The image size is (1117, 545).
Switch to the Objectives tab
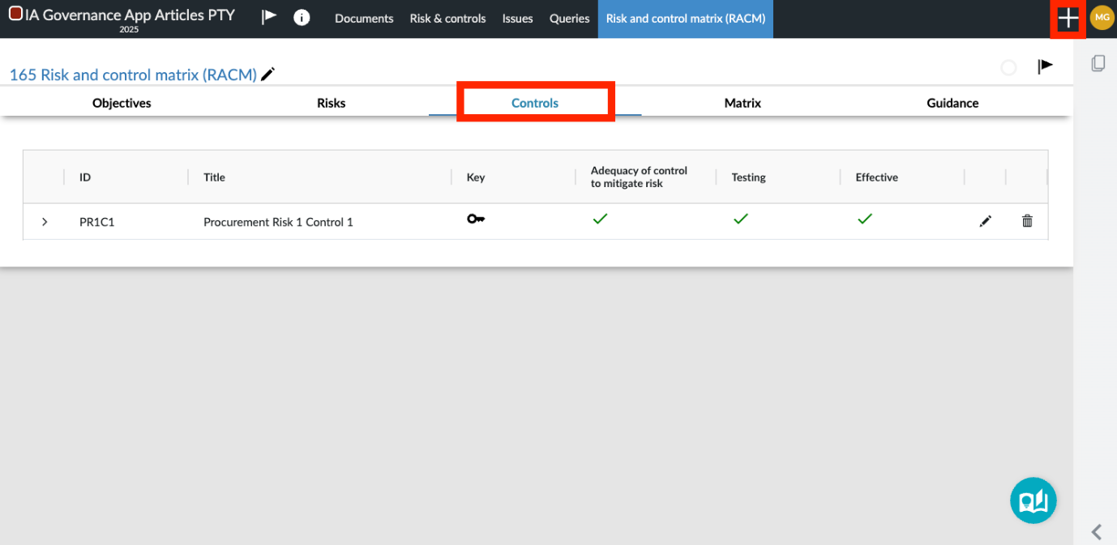122,103
